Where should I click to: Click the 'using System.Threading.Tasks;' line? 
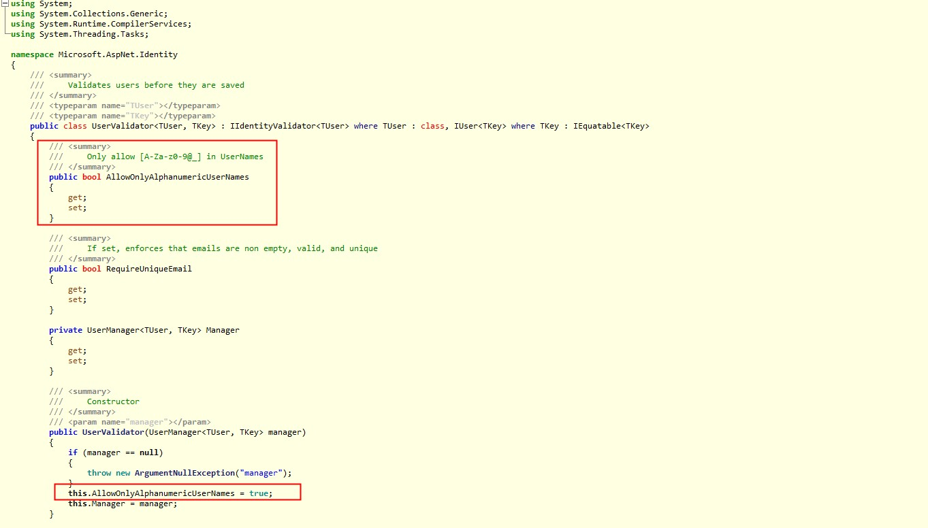point(80,34)
